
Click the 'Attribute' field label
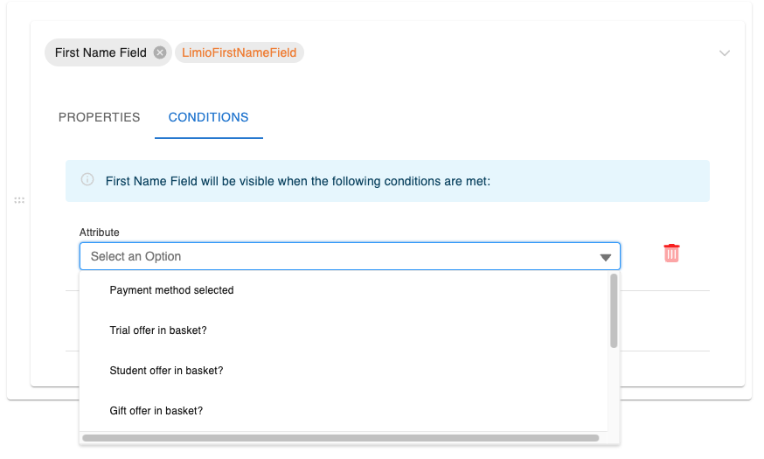[x=100, y=233]
